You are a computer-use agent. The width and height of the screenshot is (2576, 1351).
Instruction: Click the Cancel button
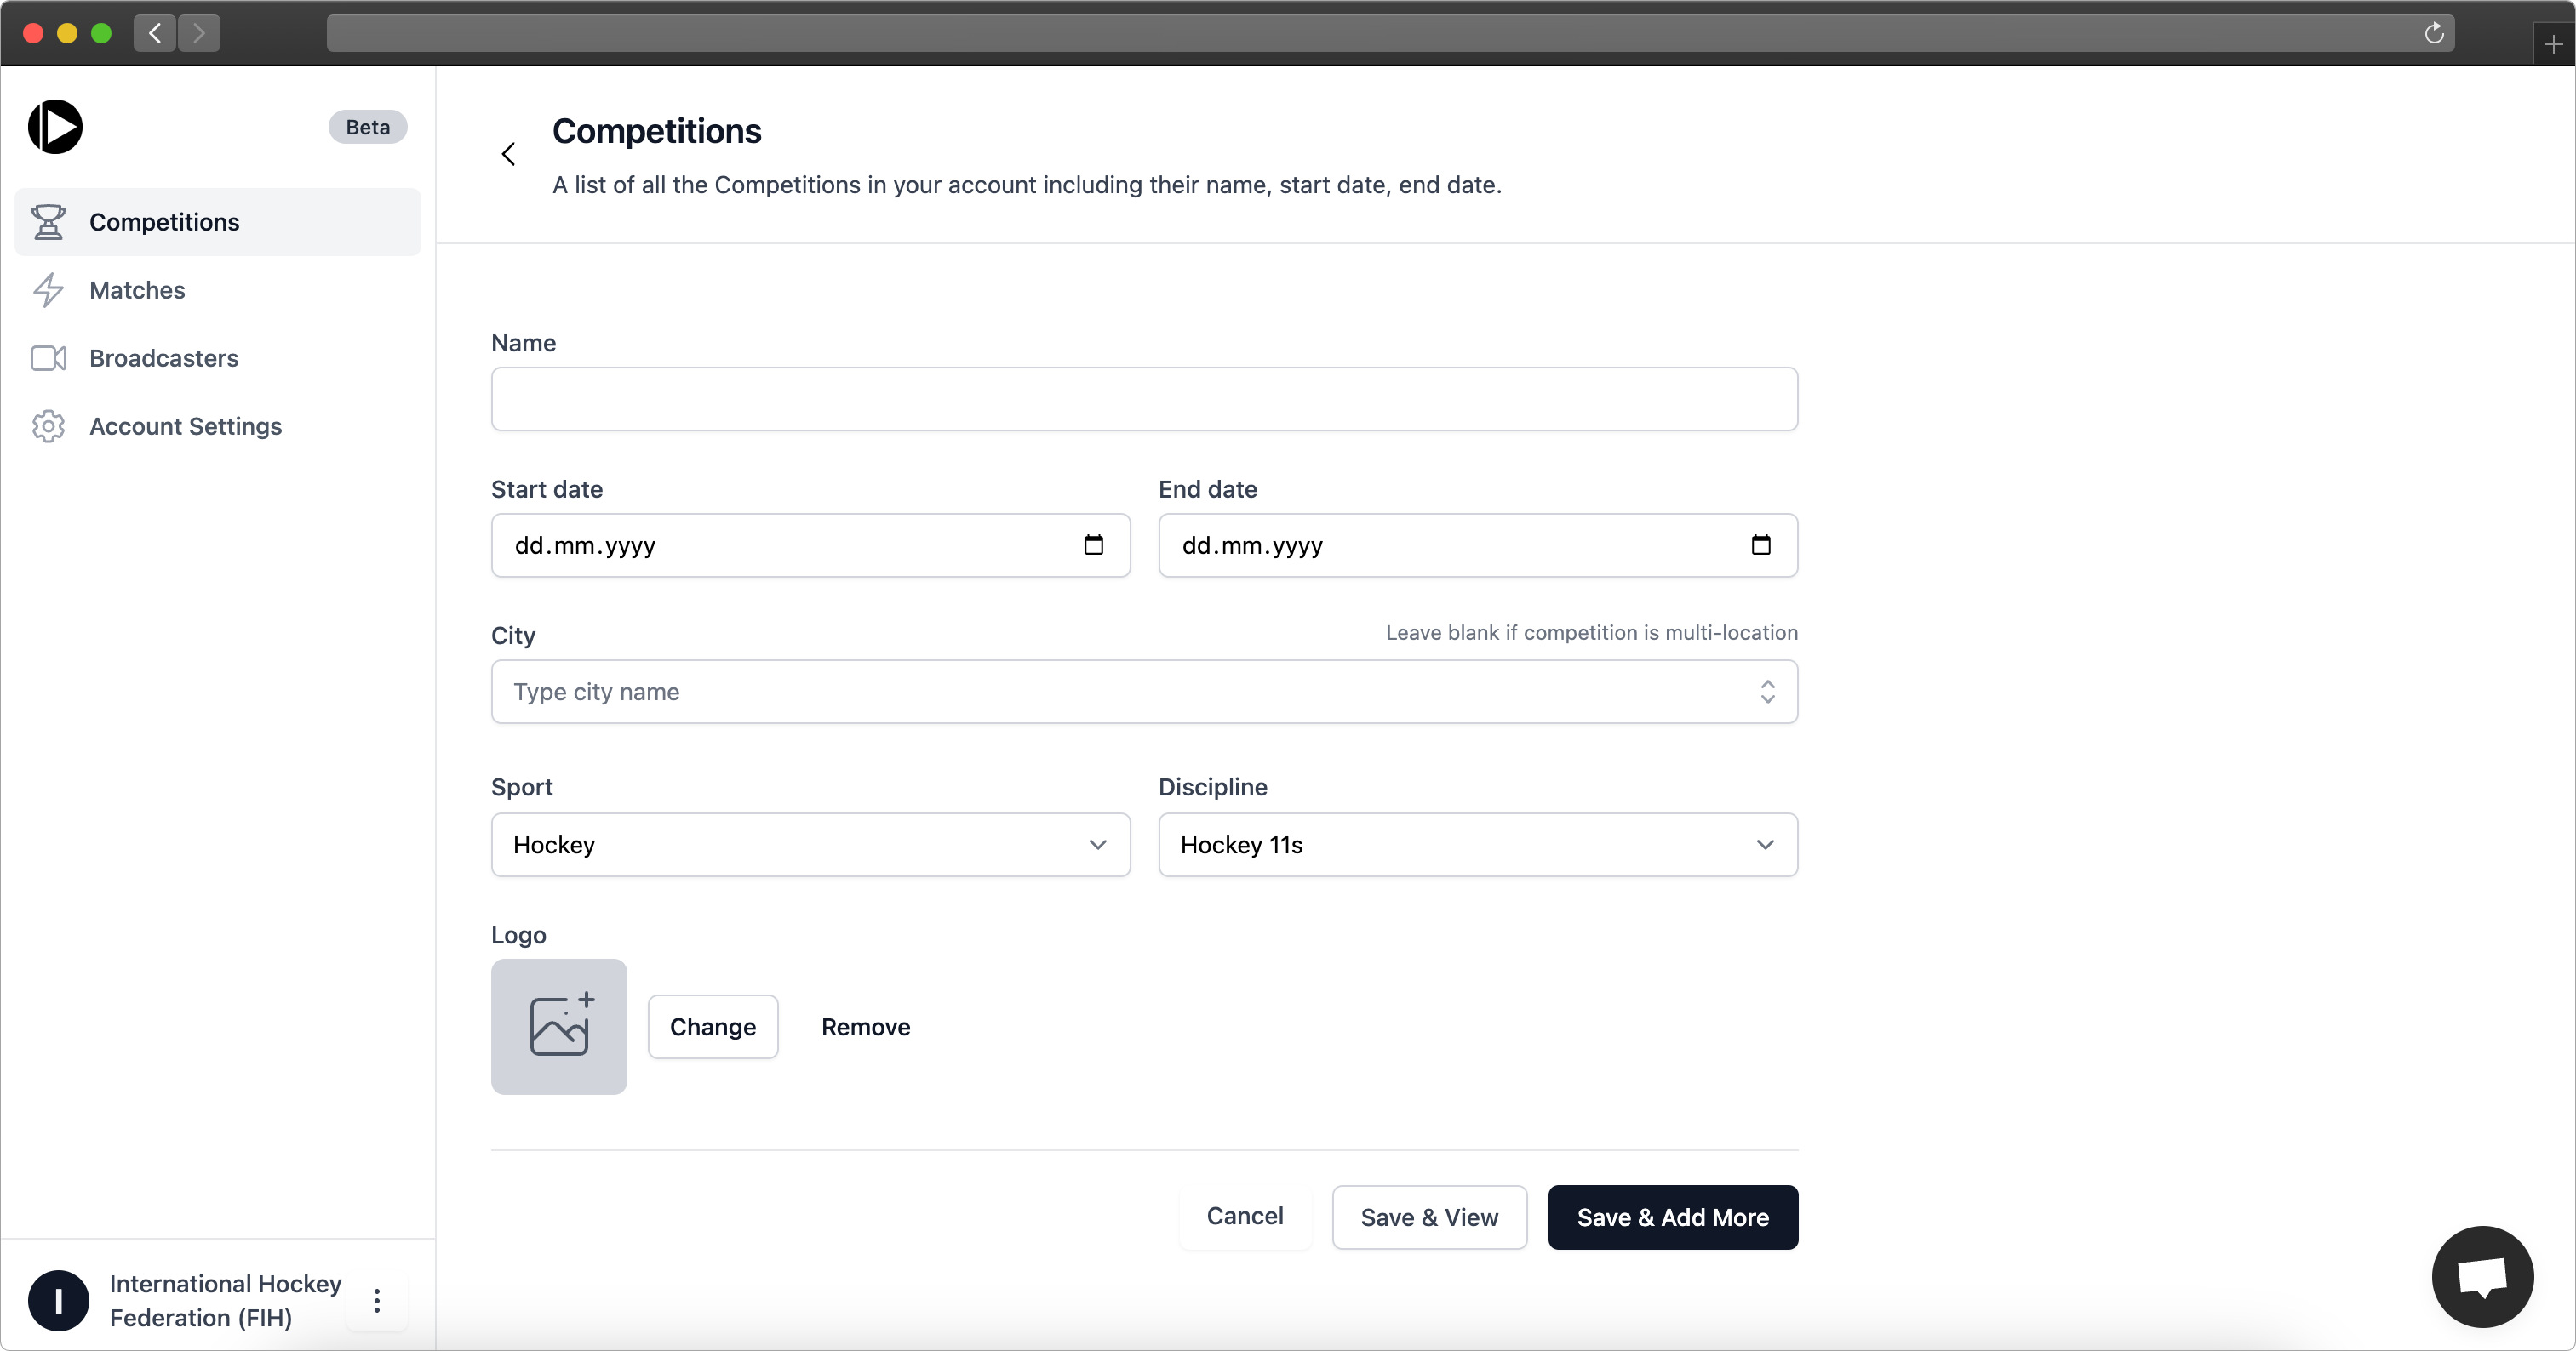tap(1245, 1215)
